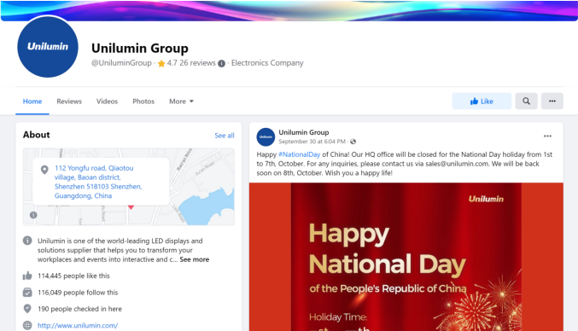The height and width of the screenshot is (331, 578).
Task: Click the reviews info icon beside 26 reviews
Action: pos(221,63)
